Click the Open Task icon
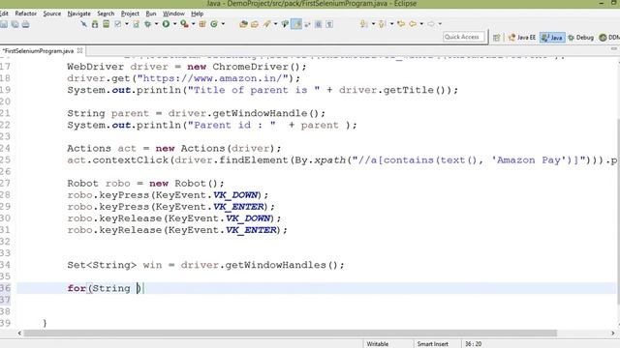The height and width of the screenshot is (348, 620). (254, 24)
